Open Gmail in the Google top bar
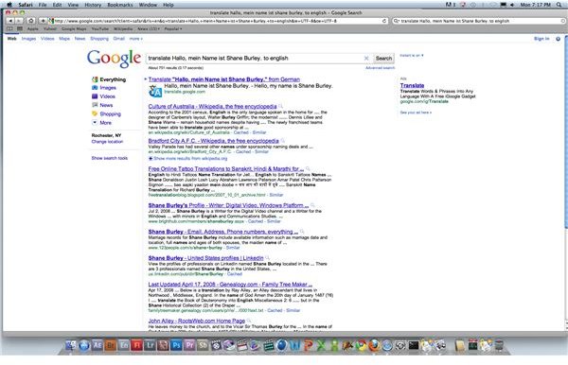 coord(119,39)
